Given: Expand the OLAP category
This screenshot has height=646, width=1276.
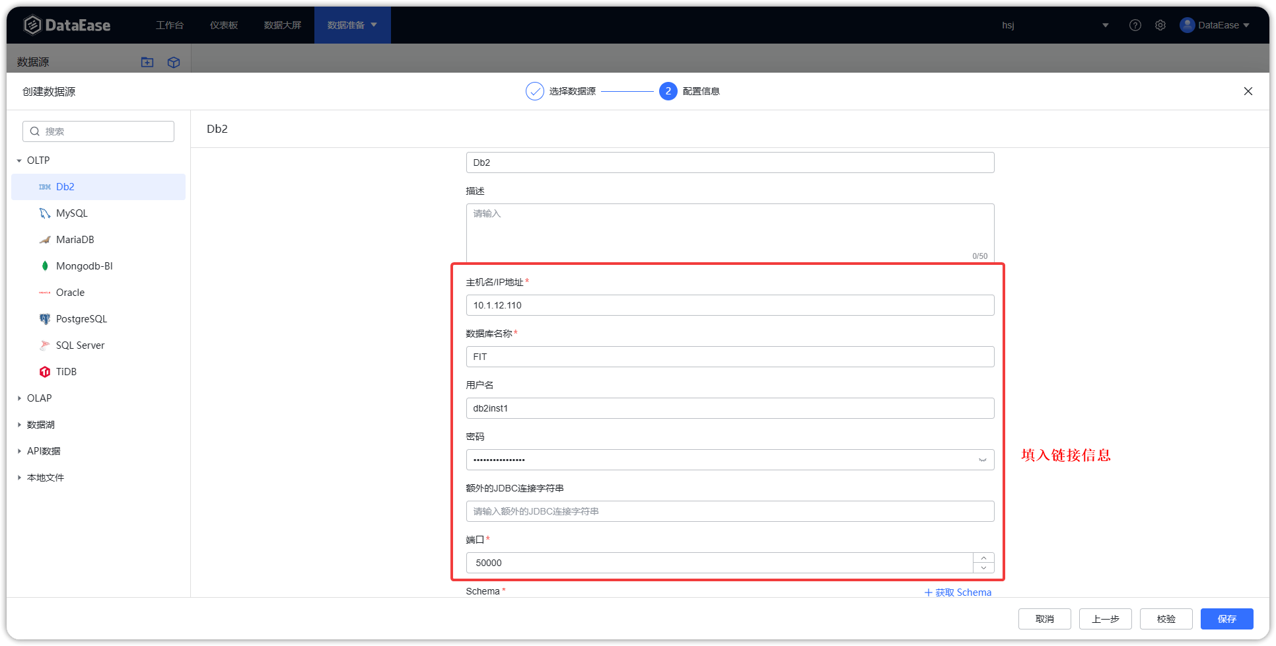Looking at the screenshot, I should [x=19, y=398].
